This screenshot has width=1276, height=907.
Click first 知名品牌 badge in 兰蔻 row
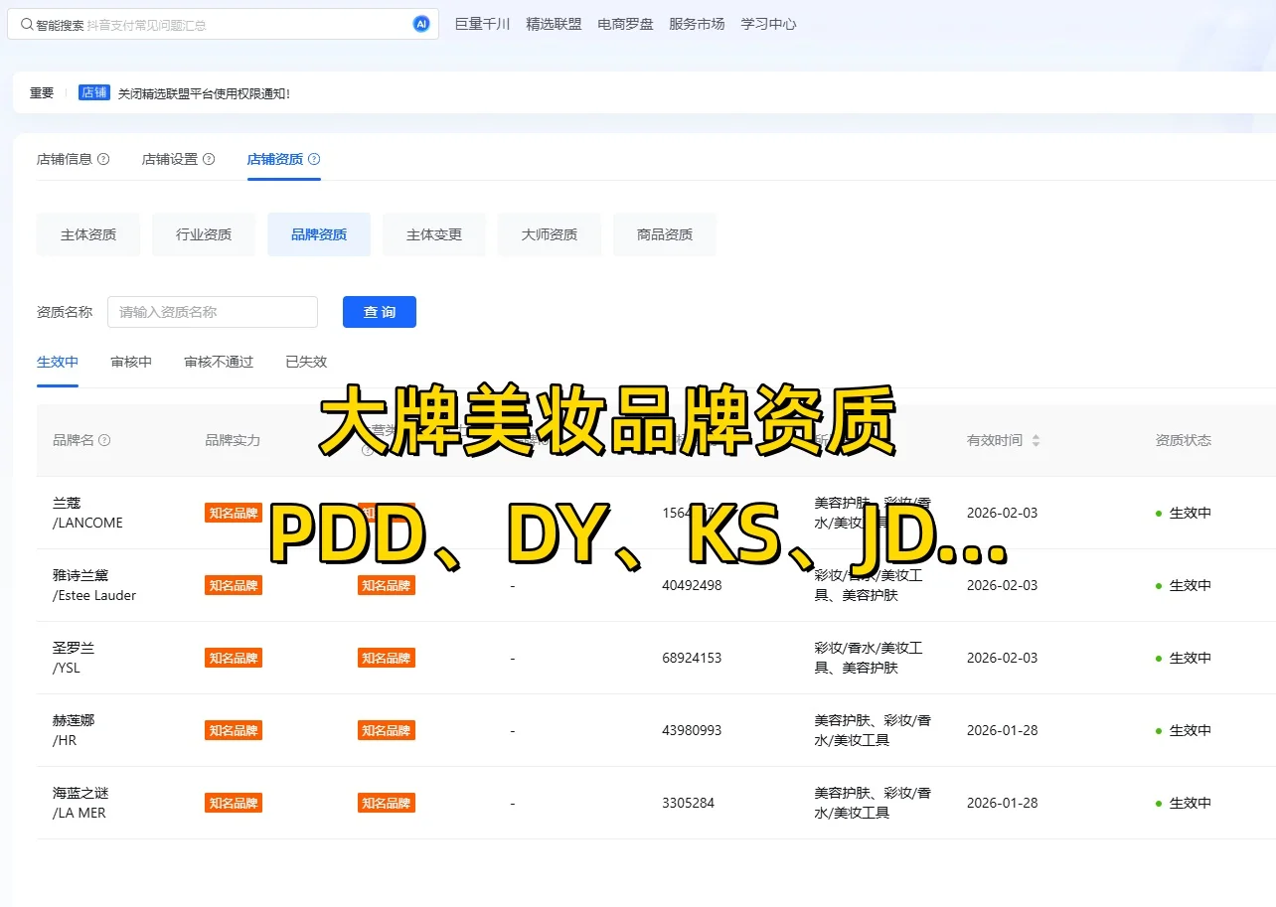[x=234, y=513]
